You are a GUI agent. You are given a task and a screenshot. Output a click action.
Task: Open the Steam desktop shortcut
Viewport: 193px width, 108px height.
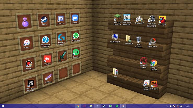pyautogui.click(x=44, y=21)
